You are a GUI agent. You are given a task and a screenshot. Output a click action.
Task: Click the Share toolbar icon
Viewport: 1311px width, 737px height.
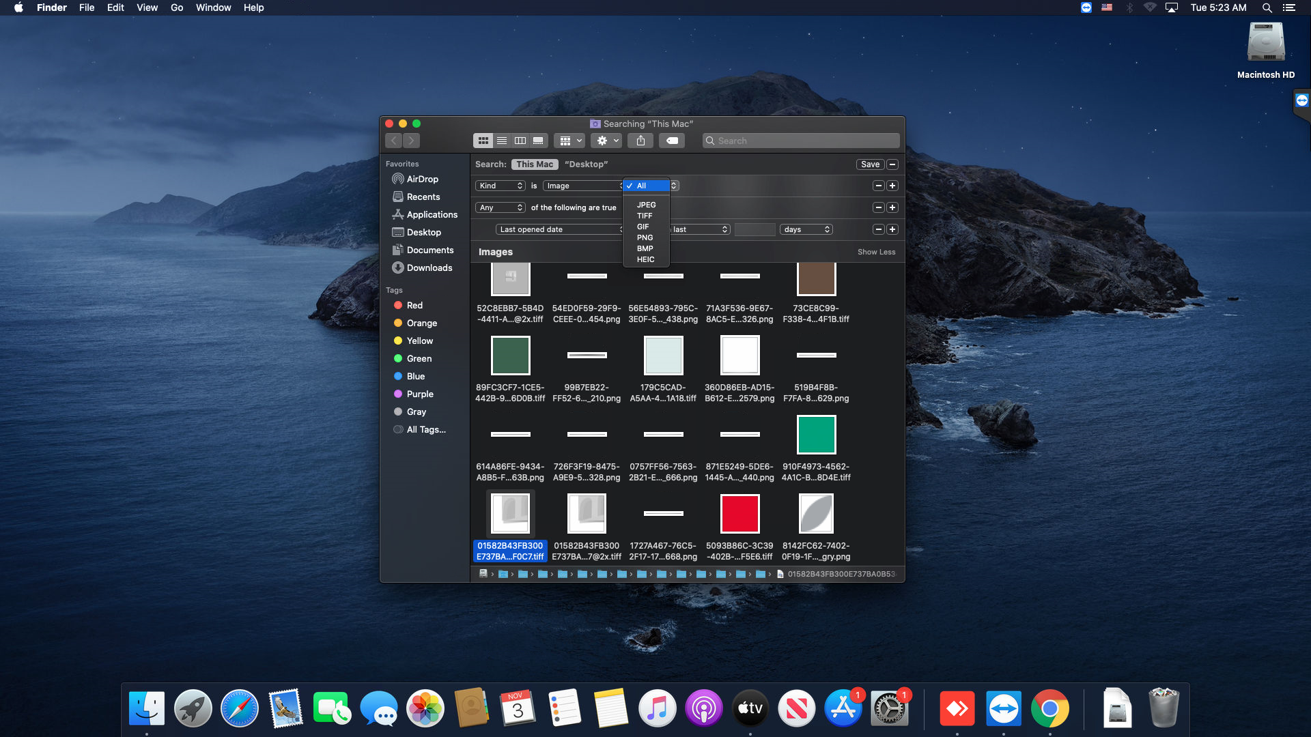coord(640,141)
